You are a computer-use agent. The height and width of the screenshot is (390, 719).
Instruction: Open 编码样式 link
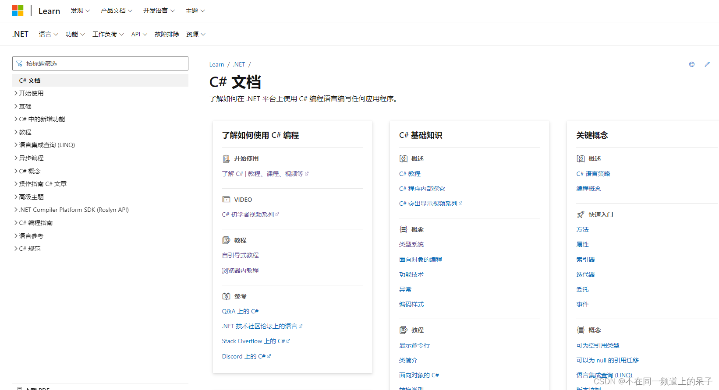pyautogui.click(x=411, y=304)
